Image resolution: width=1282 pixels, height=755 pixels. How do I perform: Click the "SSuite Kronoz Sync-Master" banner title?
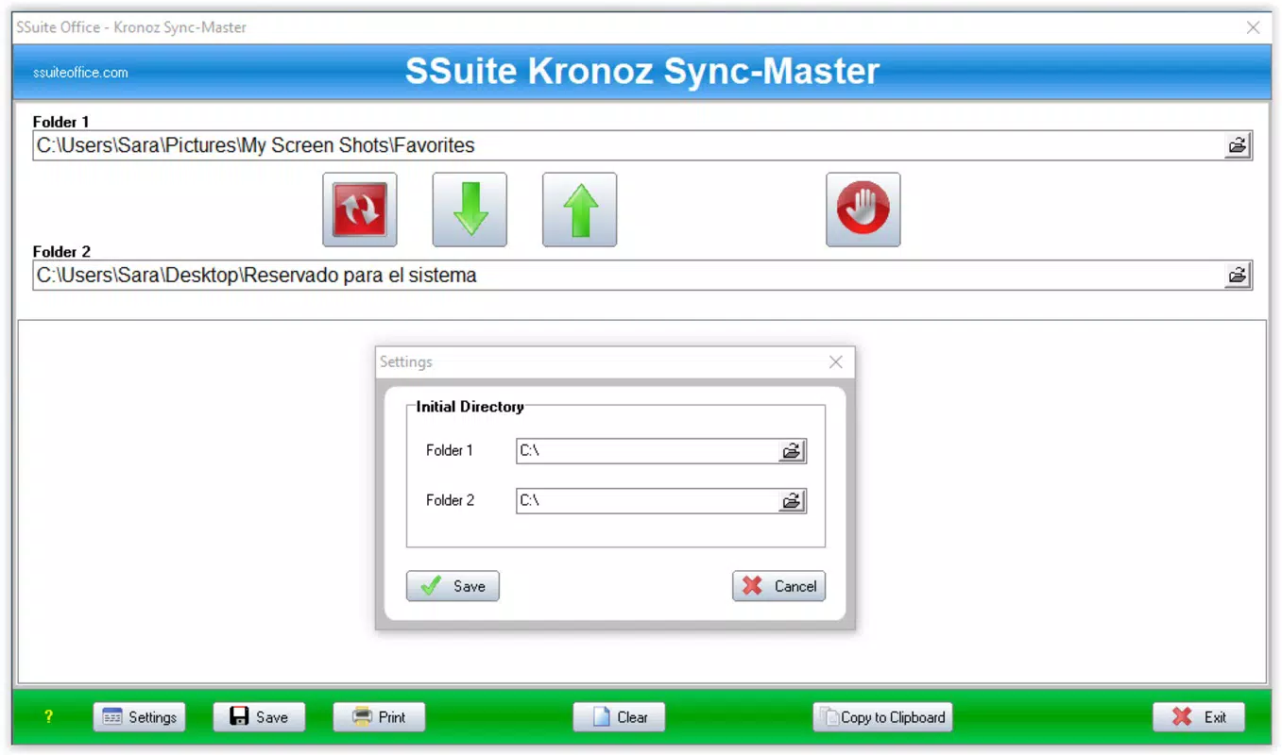click(642, 72)
